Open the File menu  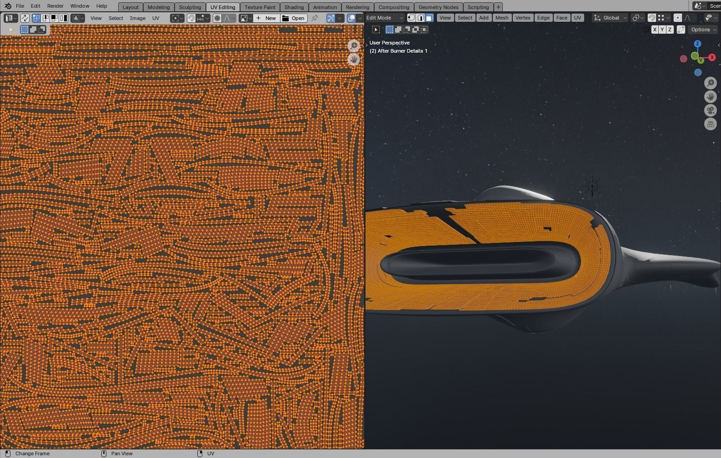[x=20, y=6]
